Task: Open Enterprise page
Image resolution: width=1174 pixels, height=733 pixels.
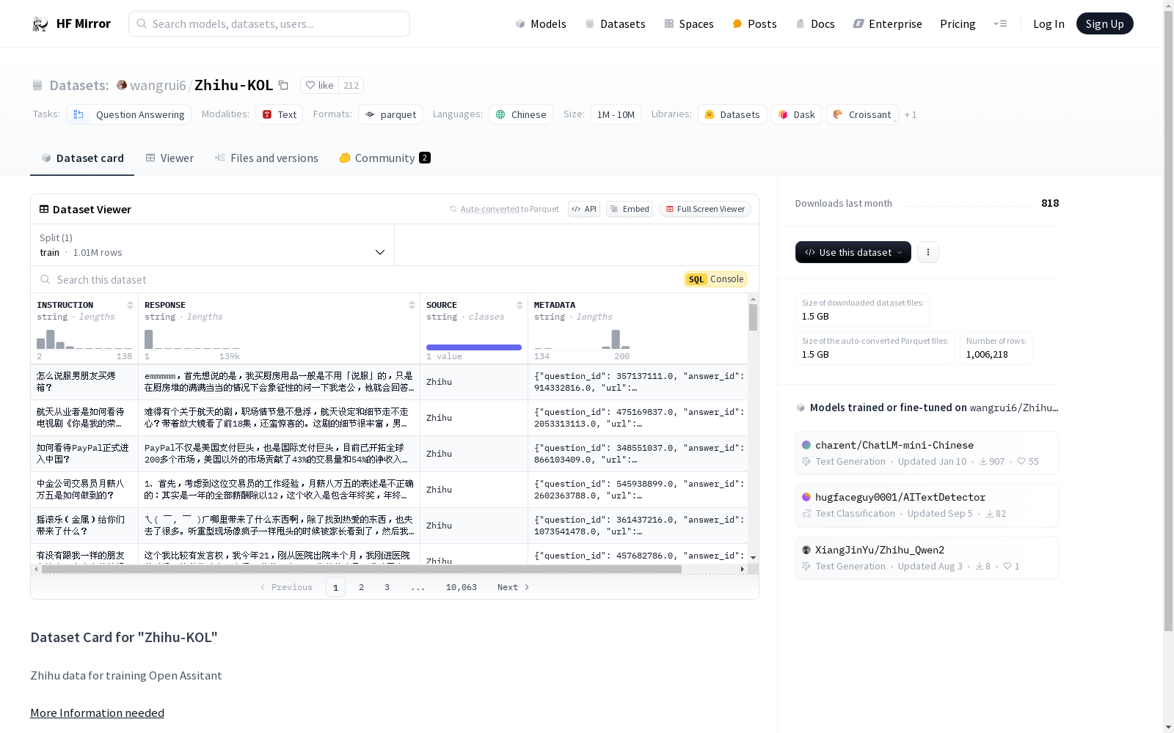Action: pyautogui.click(x=887, y=24)
